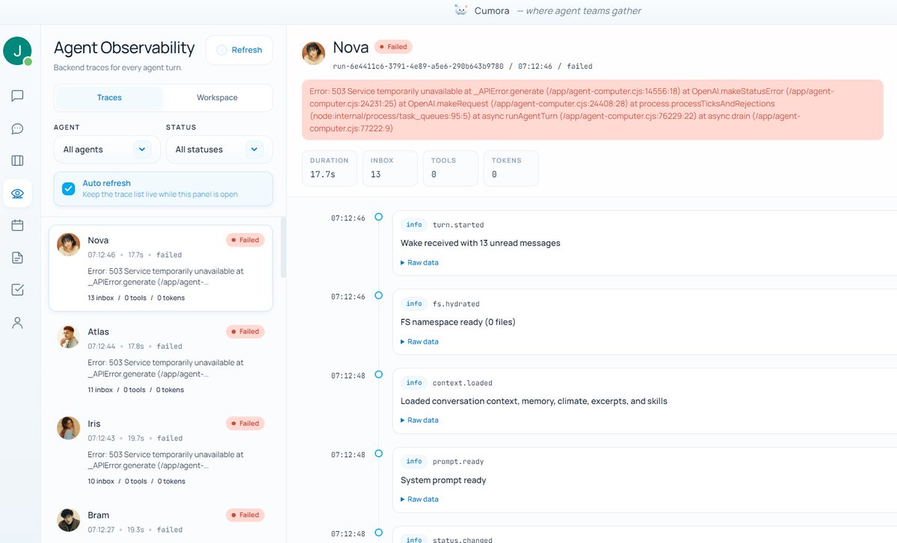Click Iris's avatar in the trace list
Viewport: 897px width, 543px height.
click(x=69, y=428)
